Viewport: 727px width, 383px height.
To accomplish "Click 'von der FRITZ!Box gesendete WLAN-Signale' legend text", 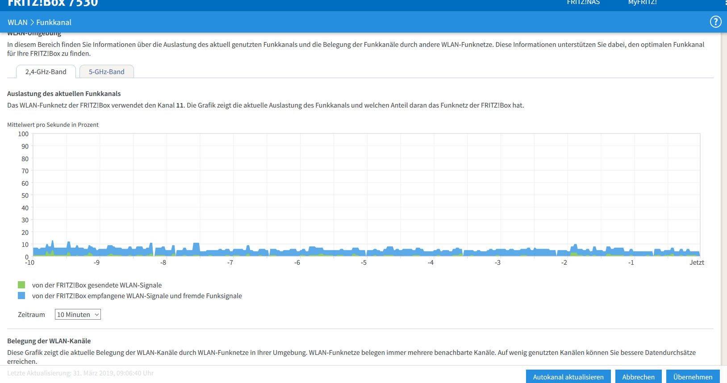I will (97, 285).
